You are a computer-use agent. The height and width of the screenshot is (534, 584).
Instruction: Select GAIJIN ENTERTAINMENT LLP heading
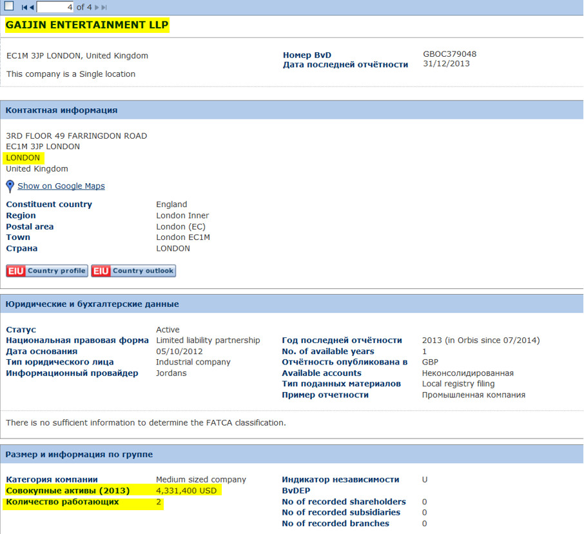pyautogui.click(x=87, y=25)
